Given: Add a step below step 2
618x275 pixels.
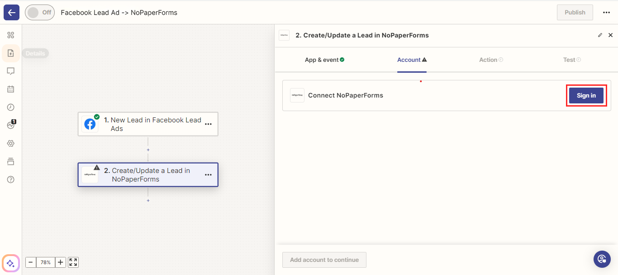Looking at the screenshot, I should [x=148, y=200].
